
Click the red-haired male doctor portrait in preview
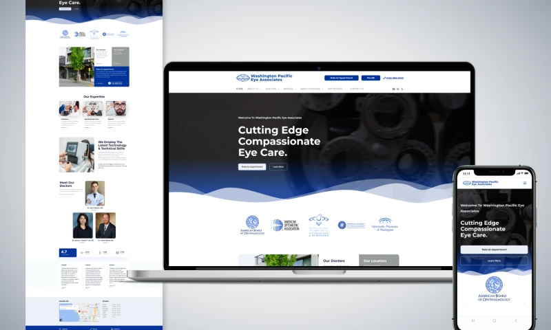click(x=105, y=225)
